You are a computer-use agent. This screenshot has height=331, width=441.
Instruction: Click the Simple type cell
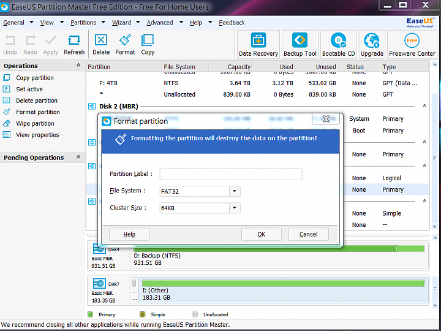coord(391,213)
